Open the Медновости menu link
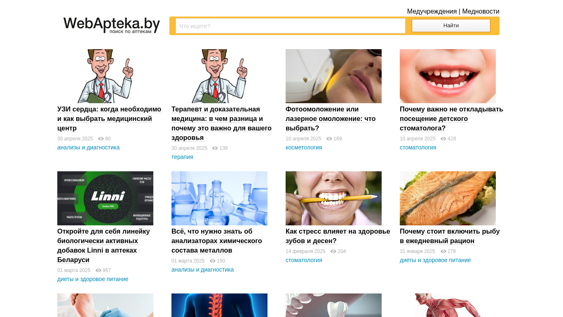 point(481,12)
